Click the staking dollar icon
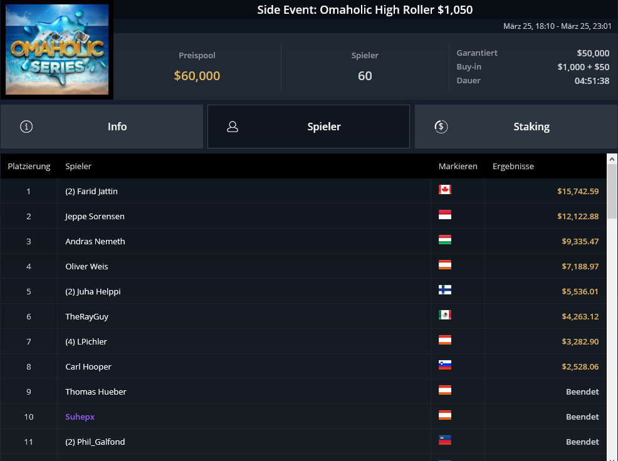 [441, 127]
